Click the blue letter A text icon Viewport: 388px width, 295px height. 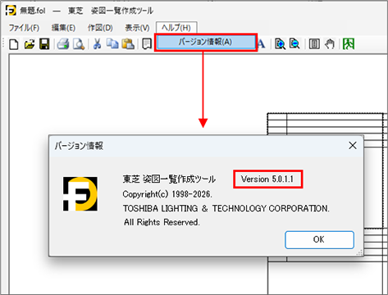click(x=262, y=44)
